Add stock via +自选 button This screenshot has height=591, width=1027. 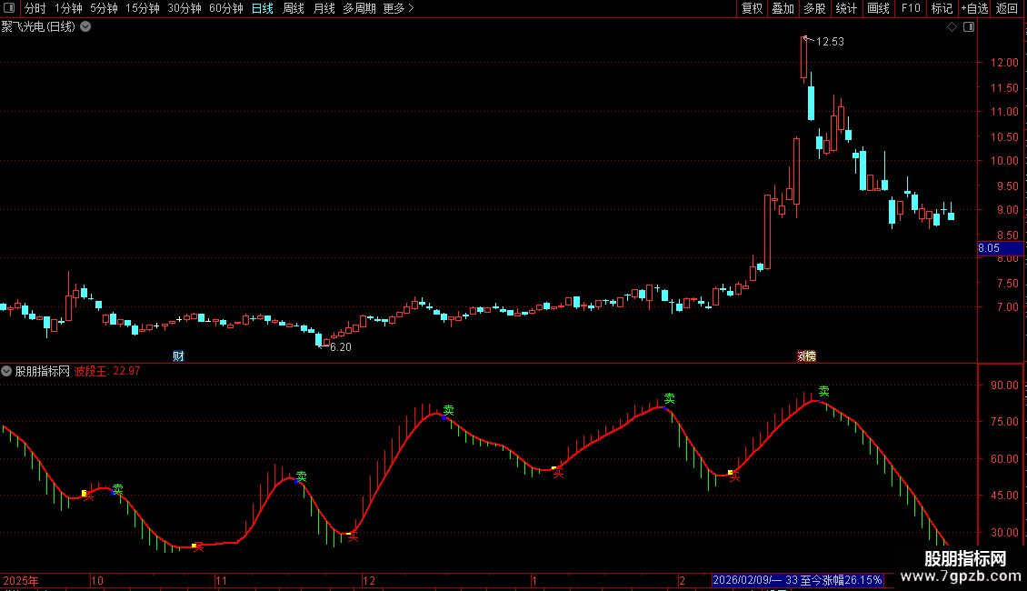(x=974, y=8)
